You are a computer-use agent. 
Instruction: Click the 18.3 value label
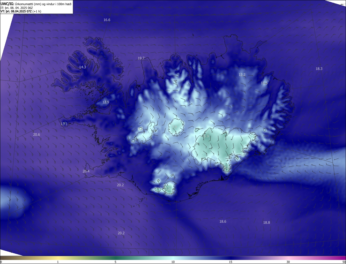[319, 69]
